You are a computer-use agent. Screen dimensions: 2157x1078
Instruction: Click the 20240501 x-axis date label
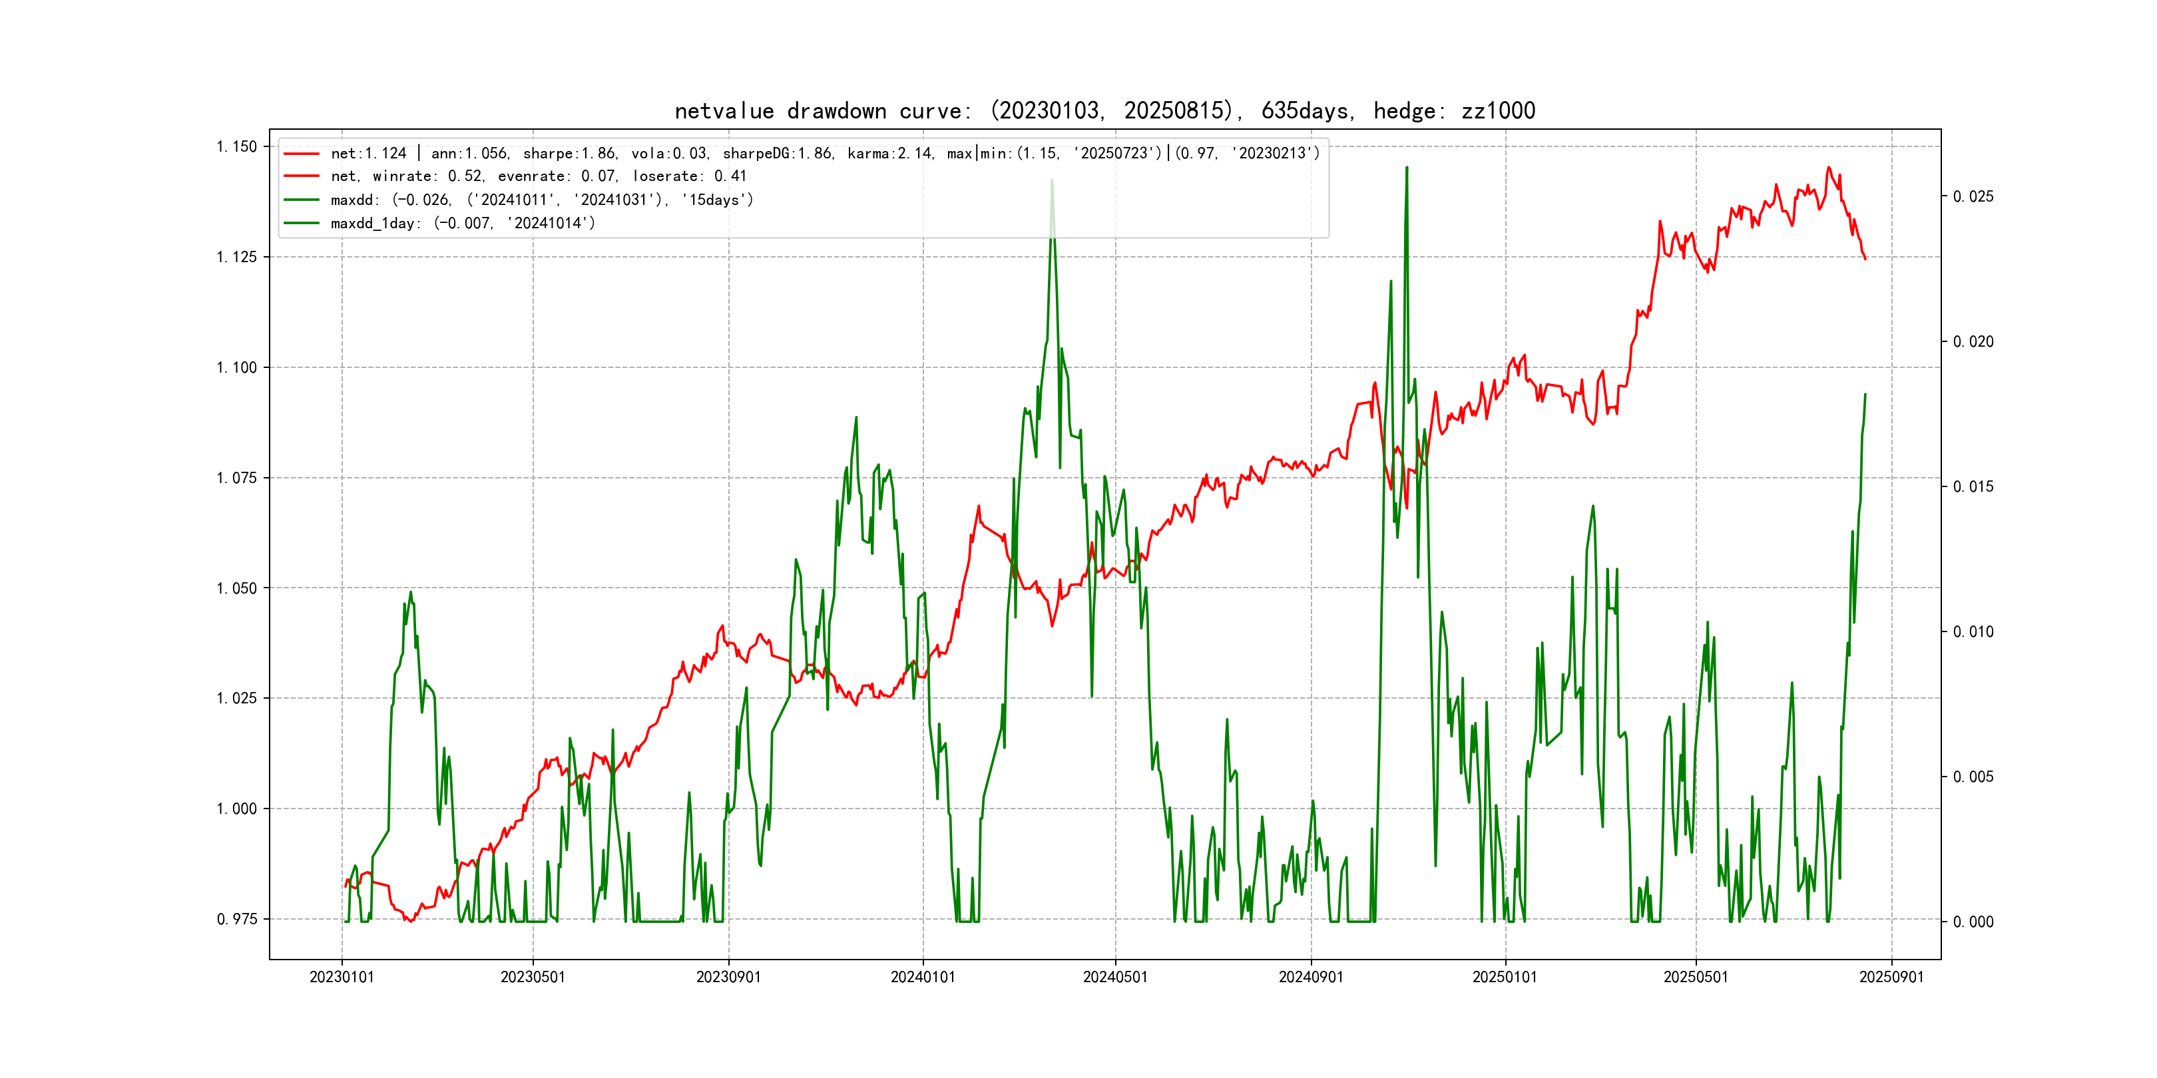click(x=1115, y=977)
